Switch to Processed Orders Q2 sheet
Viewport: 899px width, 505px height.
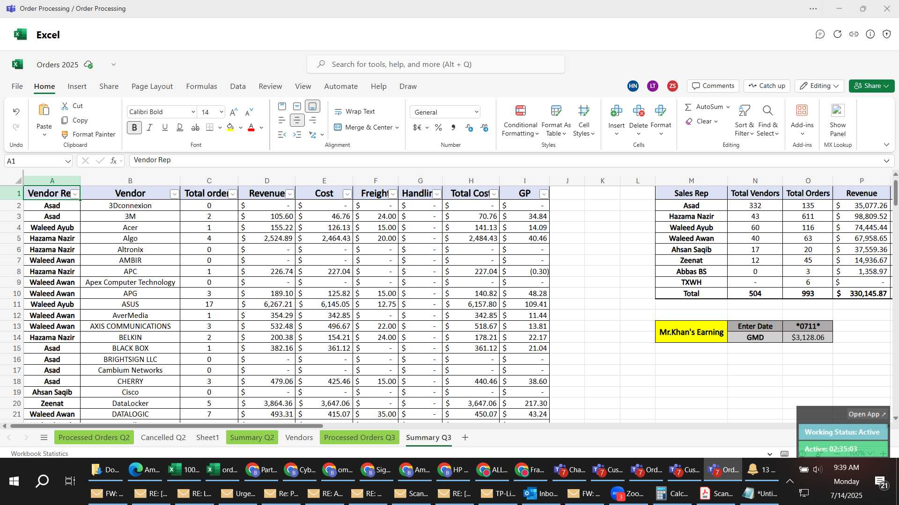[x=94, y=438]
